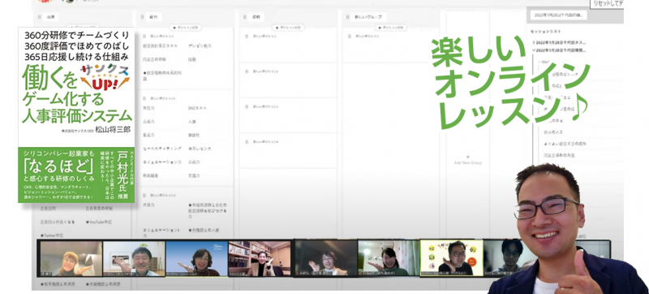Select the セールスライティング skill
Viewport: 649px width, 294px height.
(x=161, y=149)
